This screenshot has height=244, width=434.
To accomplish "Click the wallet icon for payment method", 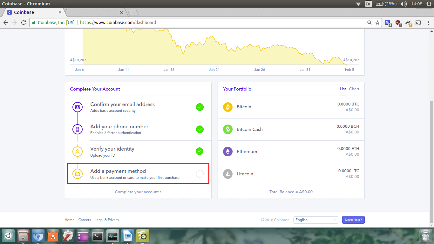I will click(x=78, y=174).
